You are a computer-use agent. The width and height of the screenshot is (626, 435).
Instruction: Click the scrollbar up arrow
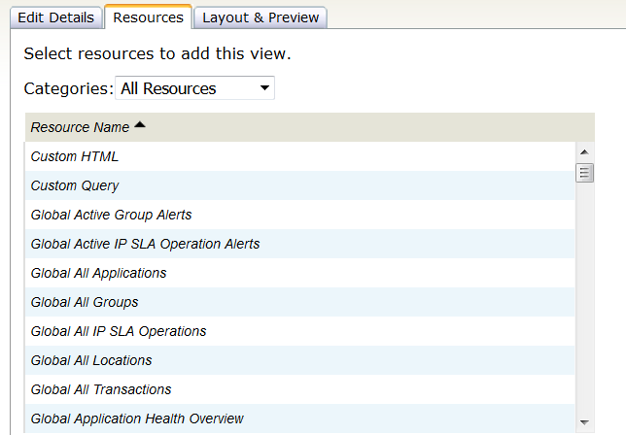point(584,151)
